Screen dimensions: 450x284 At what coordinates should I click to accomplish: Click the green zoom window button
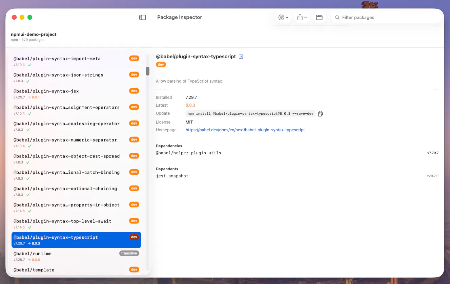point(30,17)
